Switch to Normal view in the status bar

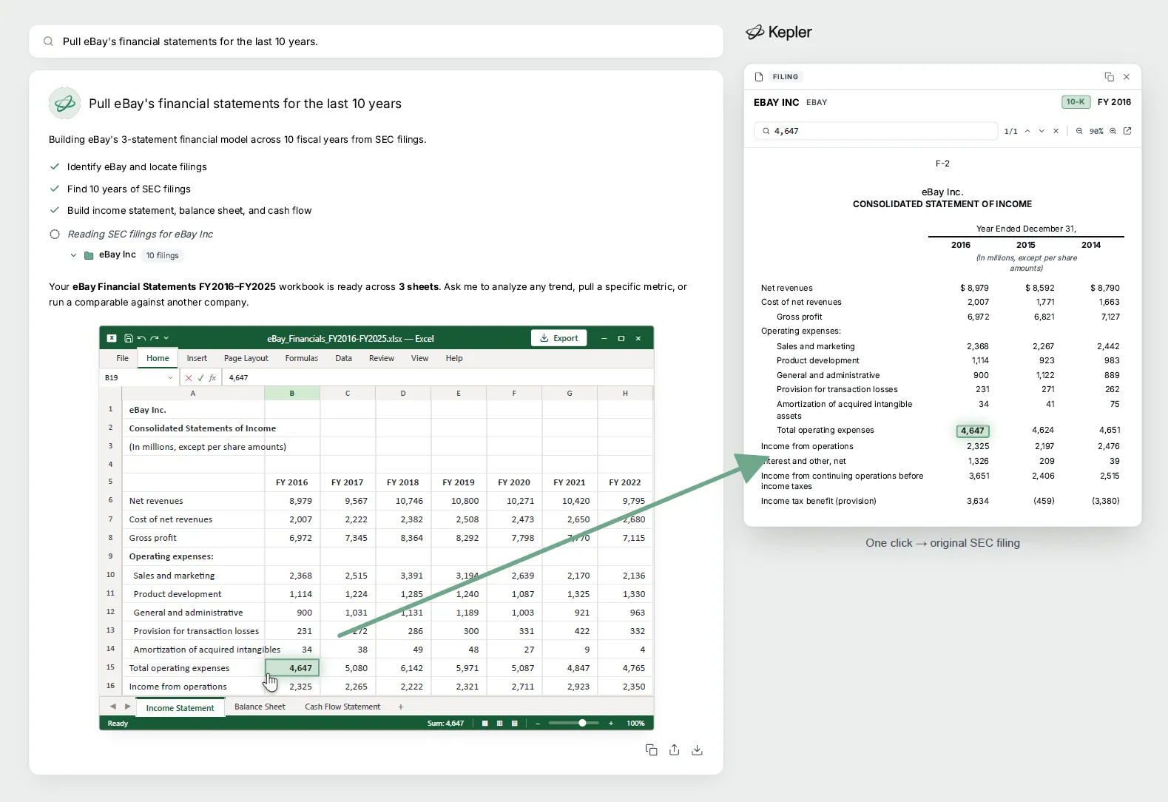(485, 723)
